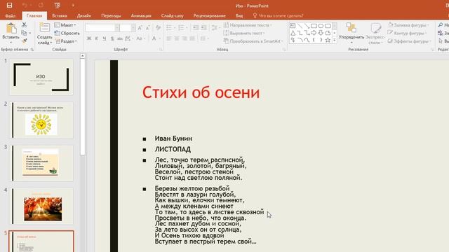Select the Text Box shape in shapes gallery
The width and height of the screenshot is (449, 252).
(293, 26)
